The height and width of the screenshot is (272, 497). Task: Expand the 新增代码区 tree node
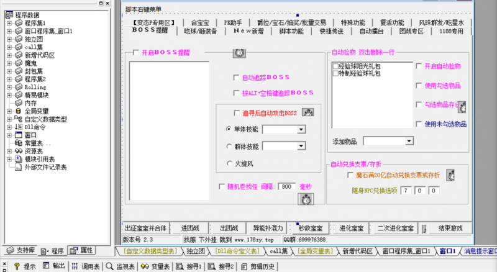9,55
